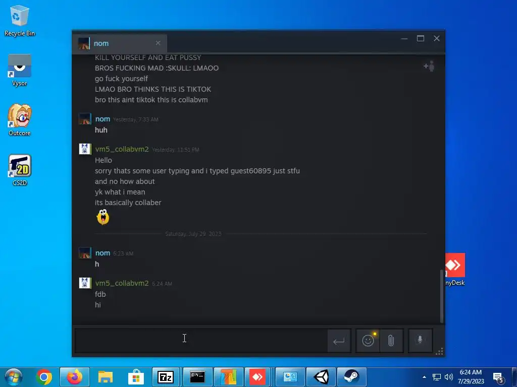The height and width of the screenshot is (387, 517).
Task: Launch Google Chrome from the taskbar
Action: click(x=44, y=377)
